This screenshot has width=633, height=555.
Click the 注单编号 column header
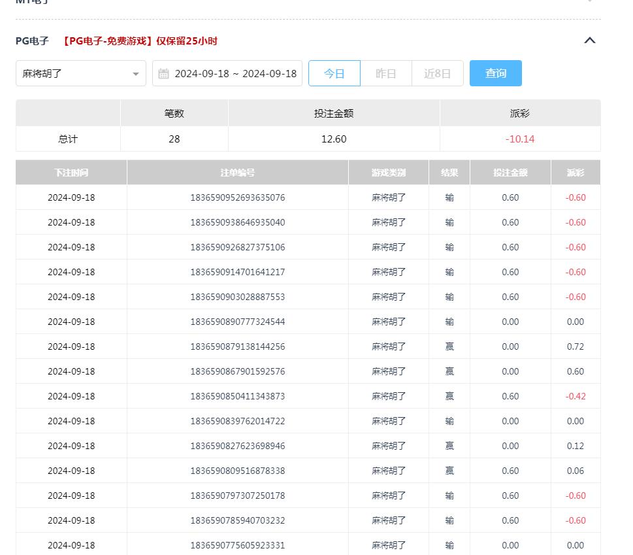click(x=238, y=172)
